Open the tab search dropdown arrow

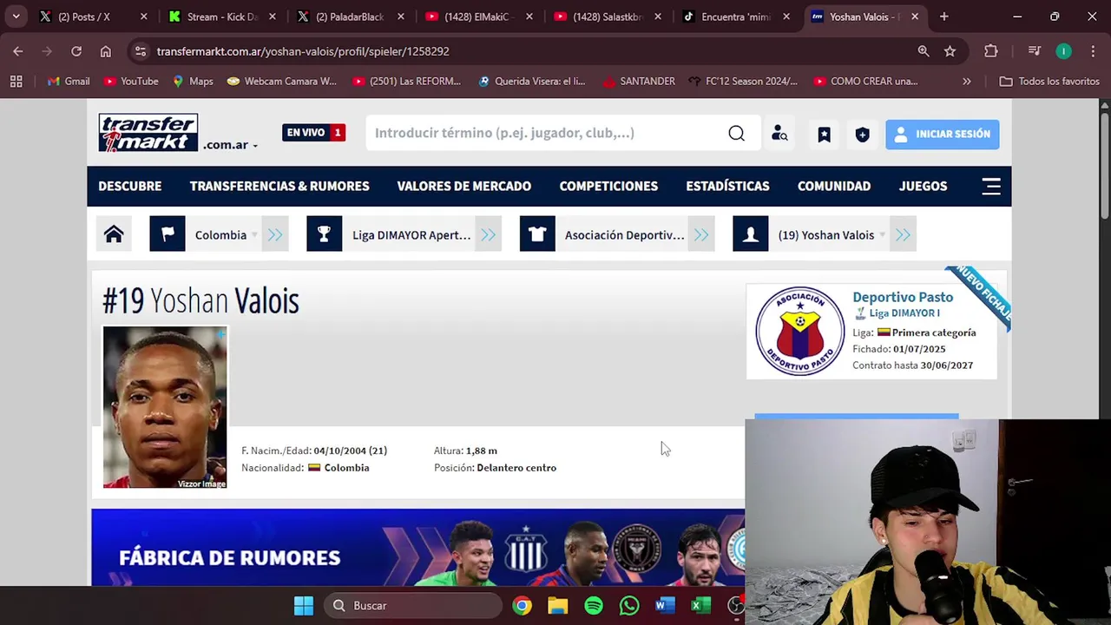click(x=16, y=16)
